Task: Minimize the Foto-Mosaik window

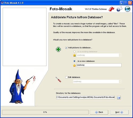Action: (122, 3)
